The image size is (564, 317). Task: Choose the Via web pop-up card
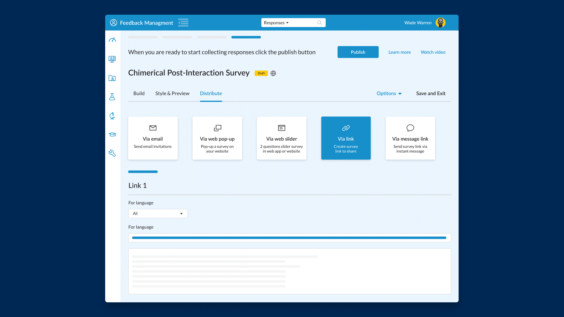pyautogui.click(x=217, y=138)
